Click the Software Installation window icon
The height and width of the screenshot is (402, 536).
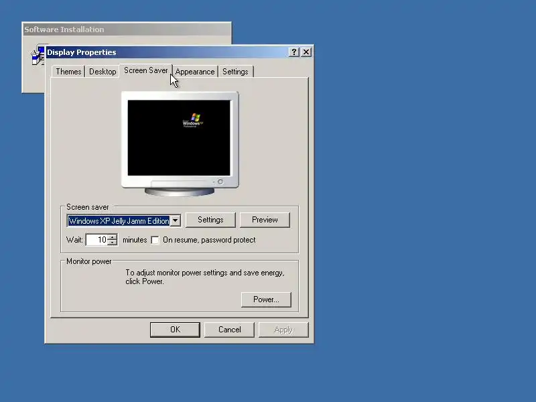[x=38, y=55]
